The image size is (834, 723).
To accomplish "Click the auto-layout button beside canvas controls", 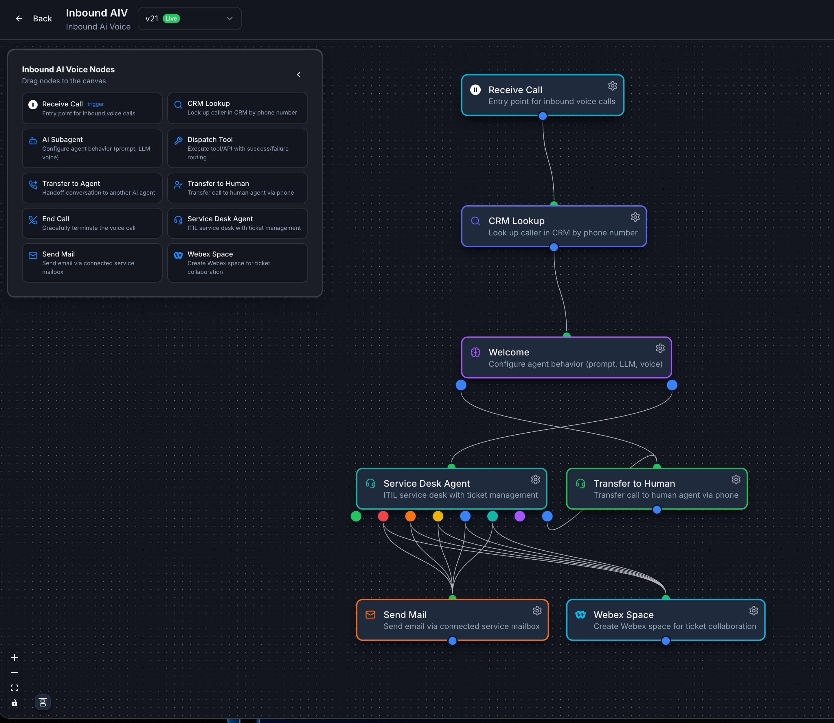I will tap(43, 702).
